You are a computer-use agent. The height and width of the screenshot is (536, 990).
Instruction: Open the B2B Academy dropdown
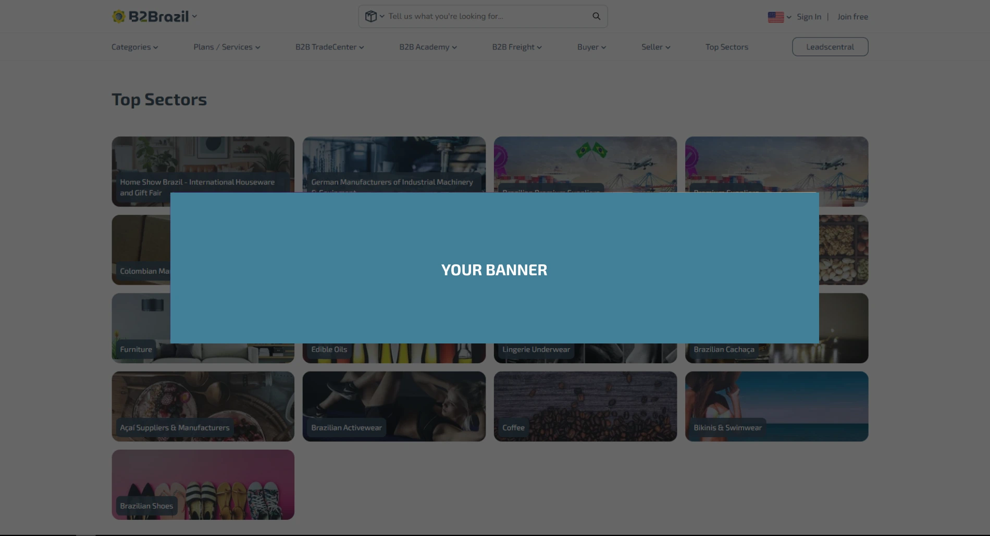pos(428,47)
